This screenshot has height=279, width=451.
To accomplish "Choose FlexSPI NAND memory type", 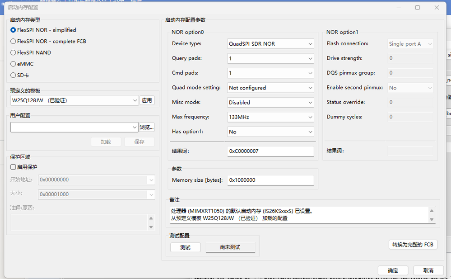I will pyautogui.click(x=13, y=52).
